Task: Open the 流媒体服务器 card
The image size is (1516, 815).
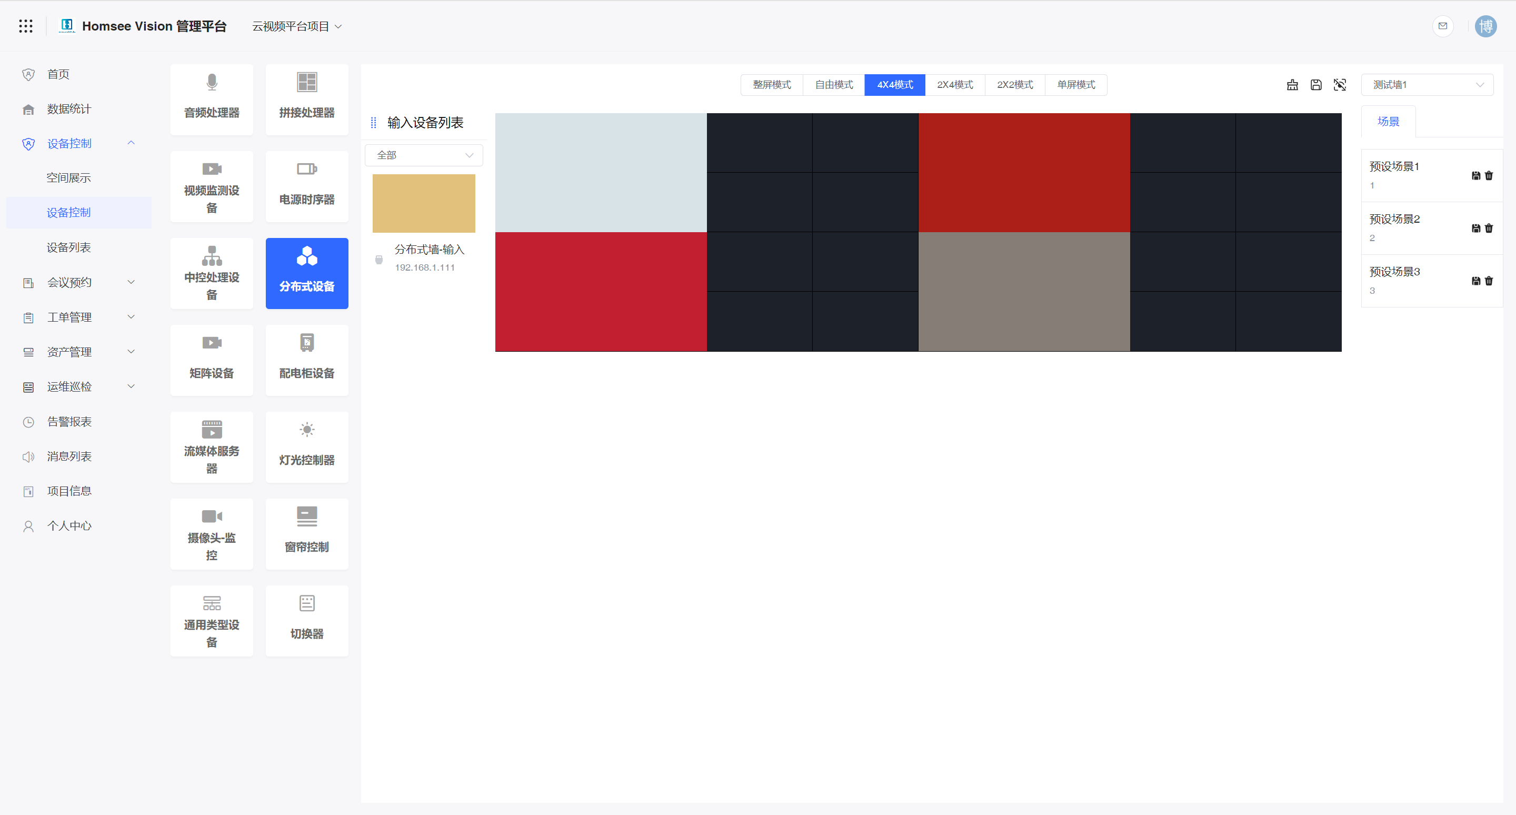Action: click(x=212, y=447)
